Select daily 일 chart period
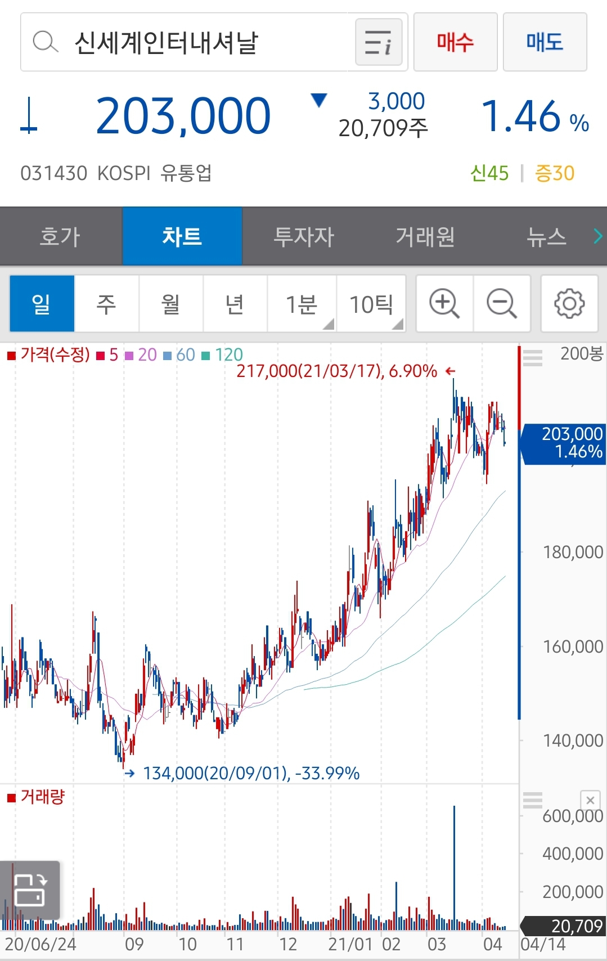This screenshot has width=607, height=961. click(42, 304)
